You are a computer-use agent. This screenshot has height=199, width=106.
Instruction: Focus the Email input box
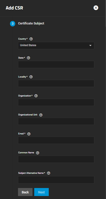click(56, 140)
